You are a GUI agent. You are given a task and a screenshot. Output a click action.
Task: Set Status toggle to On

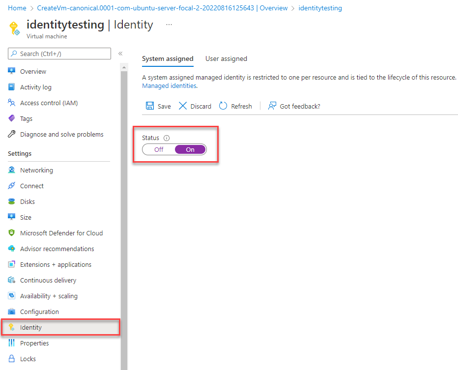pyautogui.click(x=190, y=149)
